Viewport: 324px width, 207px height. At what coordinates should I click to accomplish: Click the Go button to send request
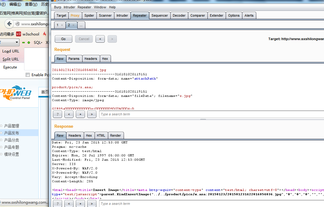[63, 39]
